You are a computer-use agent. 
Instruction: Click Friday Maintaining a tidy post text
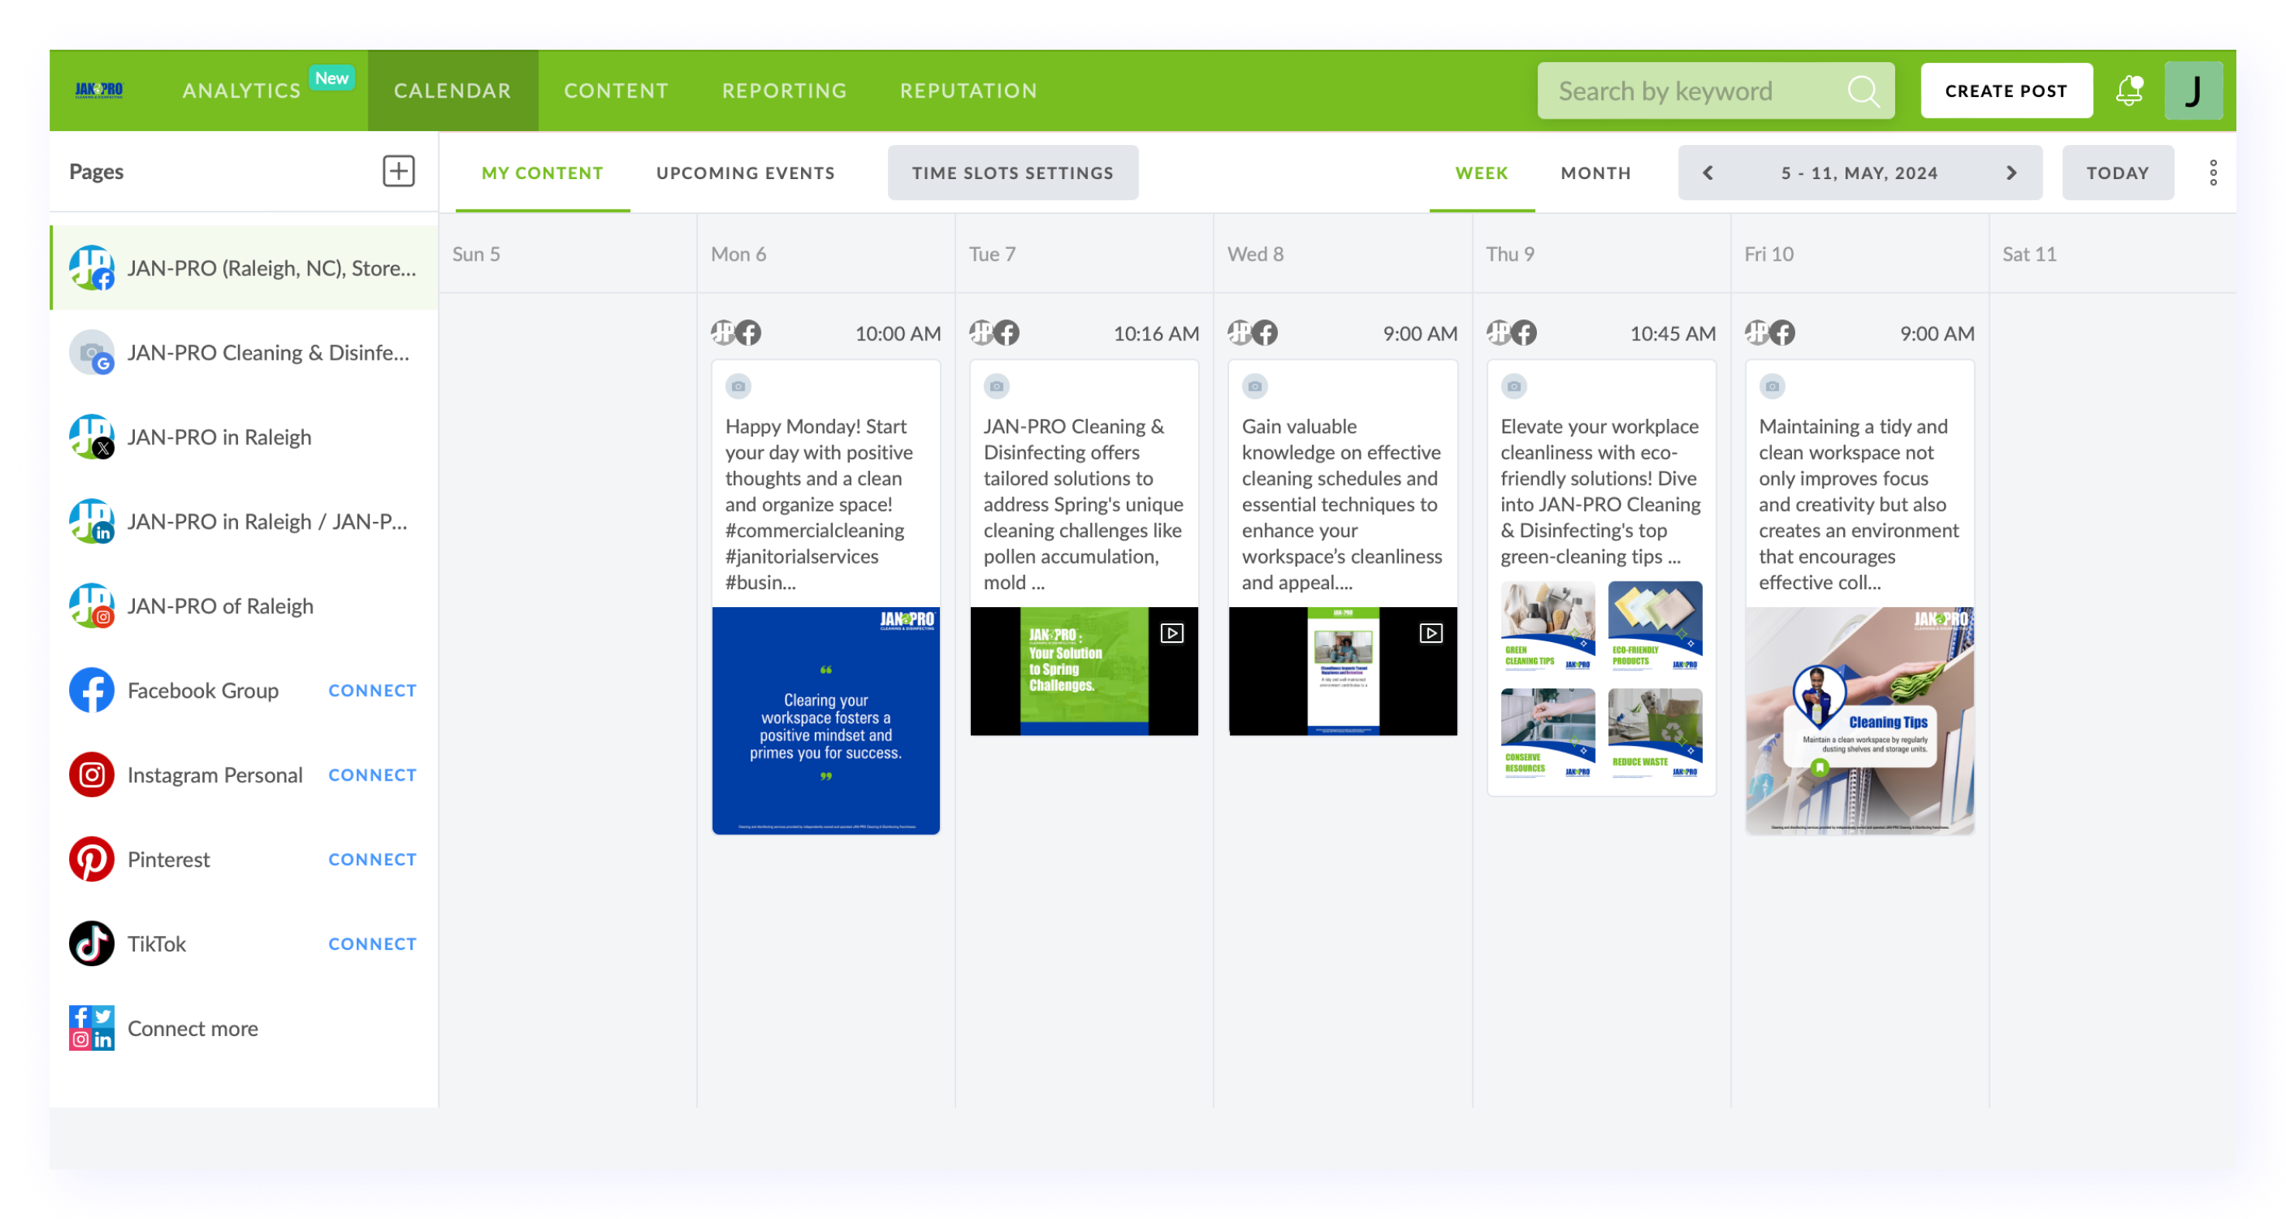click(1860, 504)
